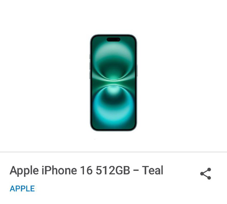Click the top dot of share icon

[x=209, y=170]
